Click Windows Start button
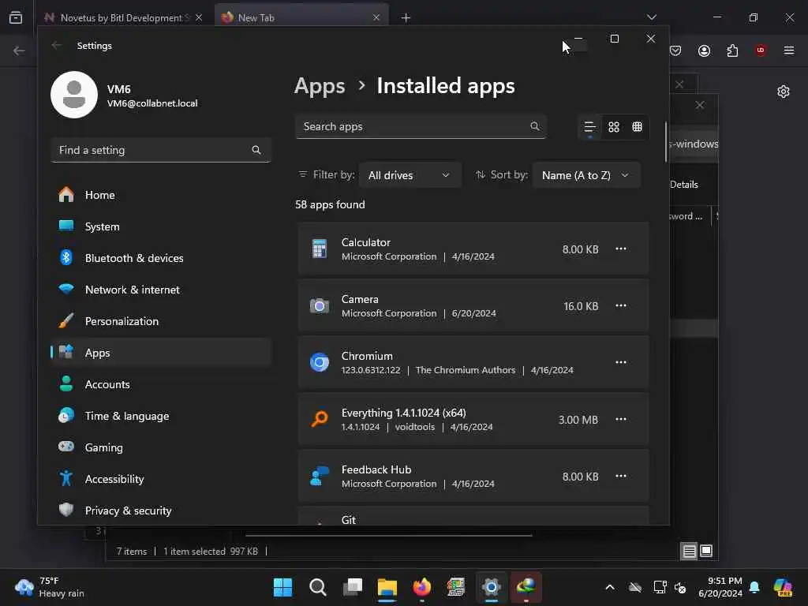 pos(282,587)
